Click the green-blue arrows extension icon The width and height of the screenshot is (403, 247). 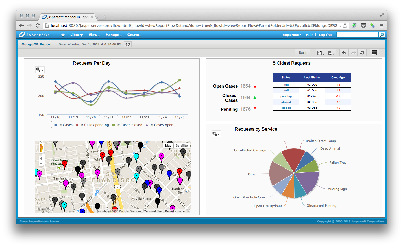[372, 25]
